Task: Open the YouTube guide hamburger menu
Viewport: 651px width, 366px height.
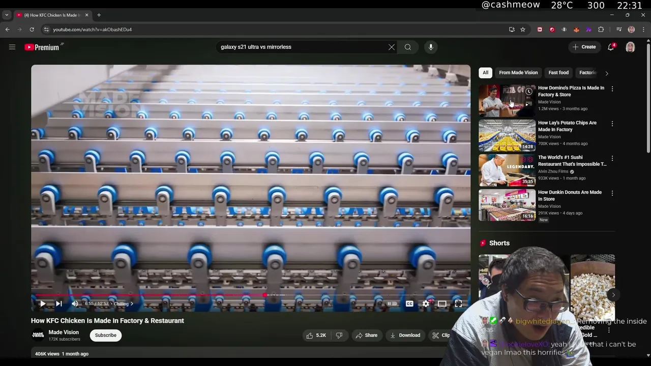Action: click(12, 47)
